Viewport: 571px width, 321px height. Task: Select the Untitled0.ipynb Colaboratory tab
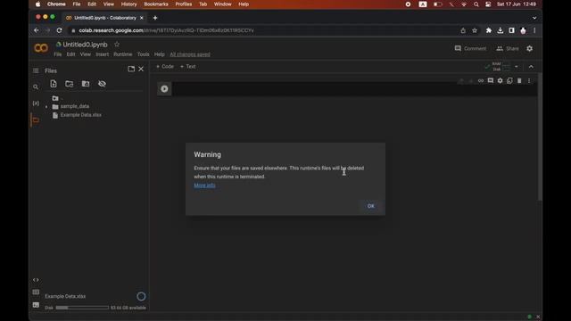(x=105, y=18)
